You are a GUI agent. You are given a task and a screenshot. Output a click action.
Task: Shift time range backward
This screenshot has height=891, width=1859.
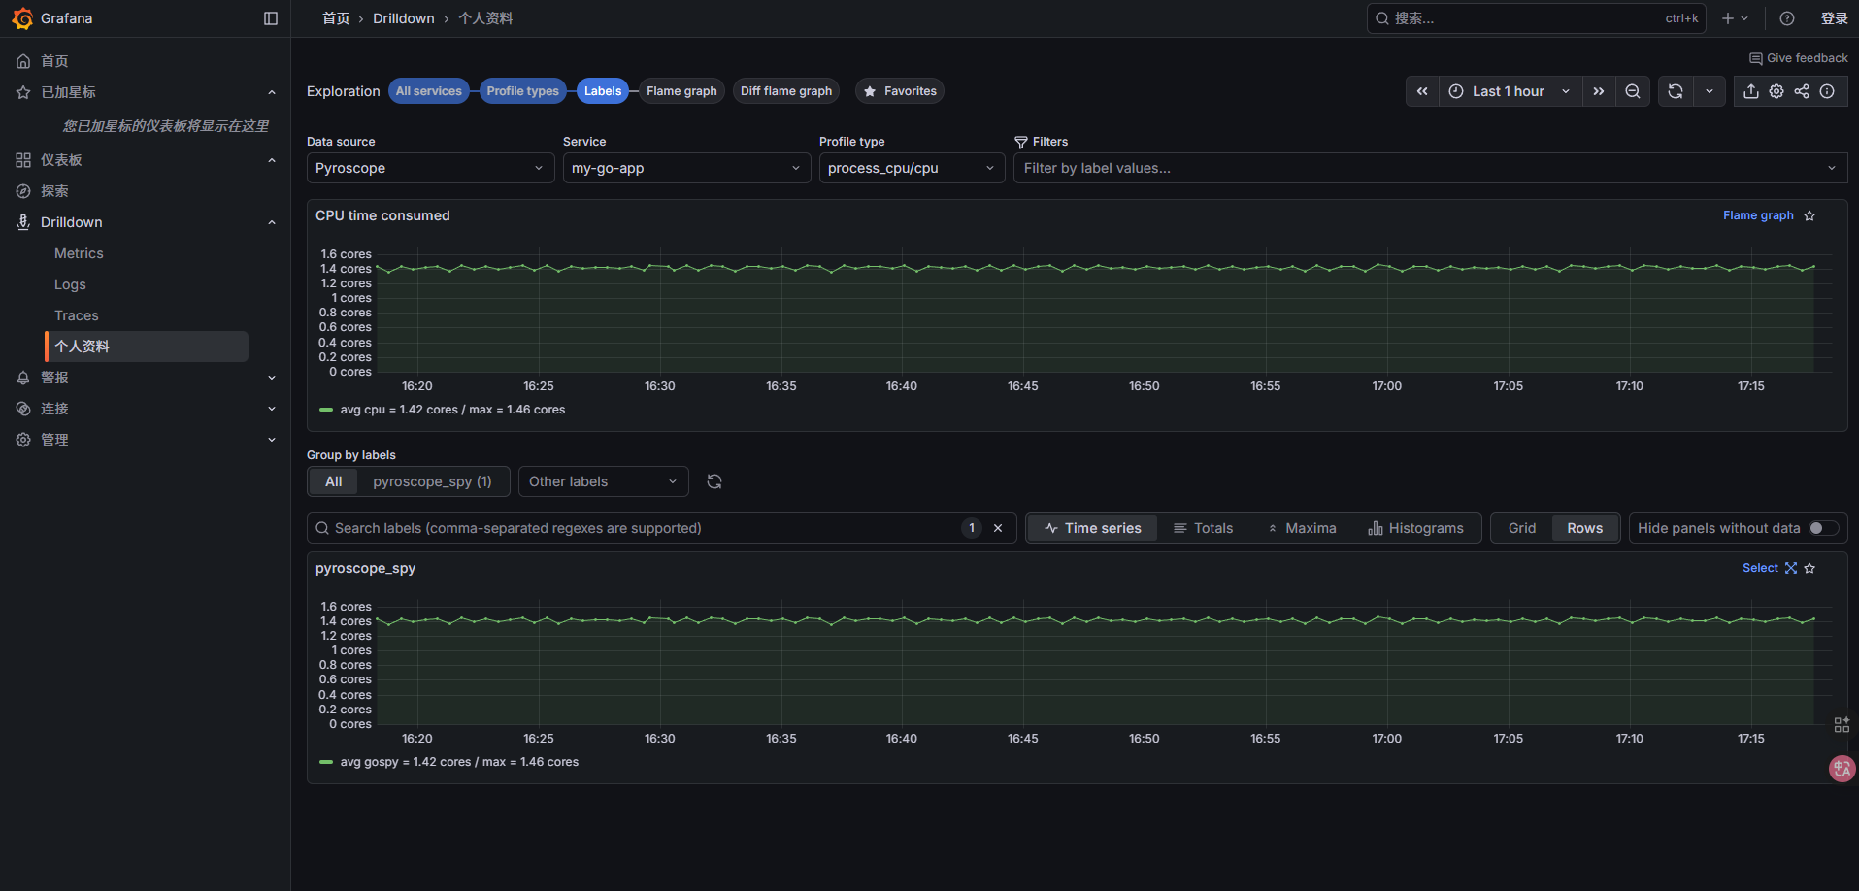coord(1422,91)
